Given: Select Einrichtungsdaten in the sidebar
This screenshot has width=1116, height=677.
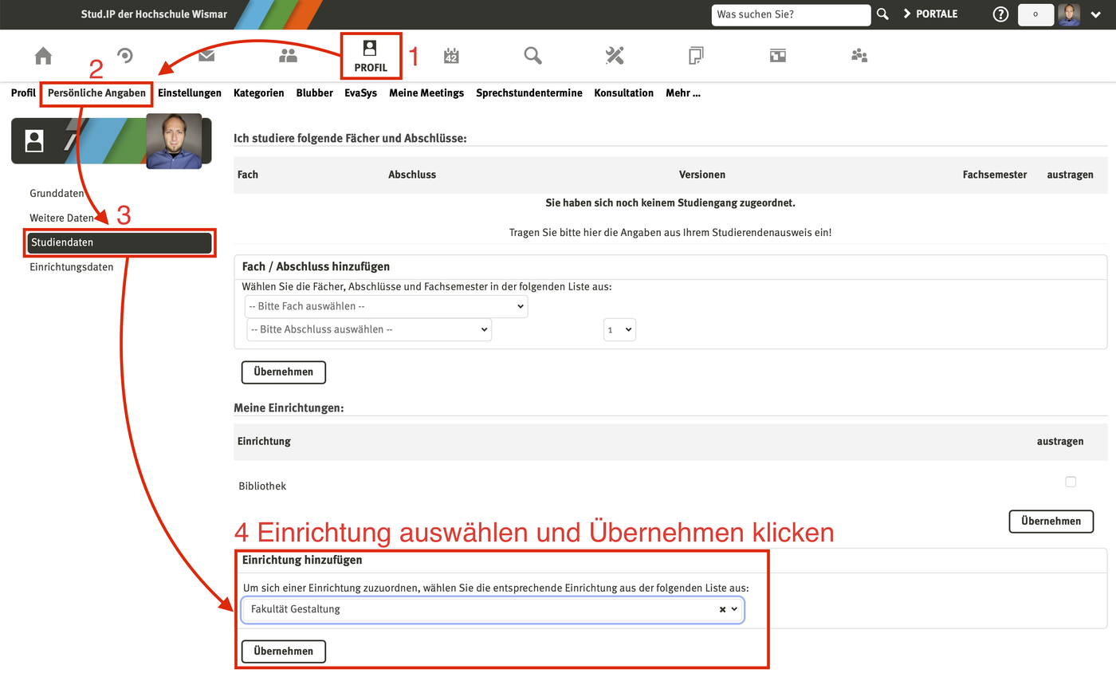Looking at the screenshot, I should click(x=71, y=266).
